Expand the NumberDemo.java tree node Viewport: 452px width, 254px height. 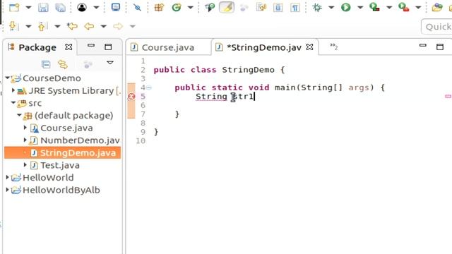25,140
